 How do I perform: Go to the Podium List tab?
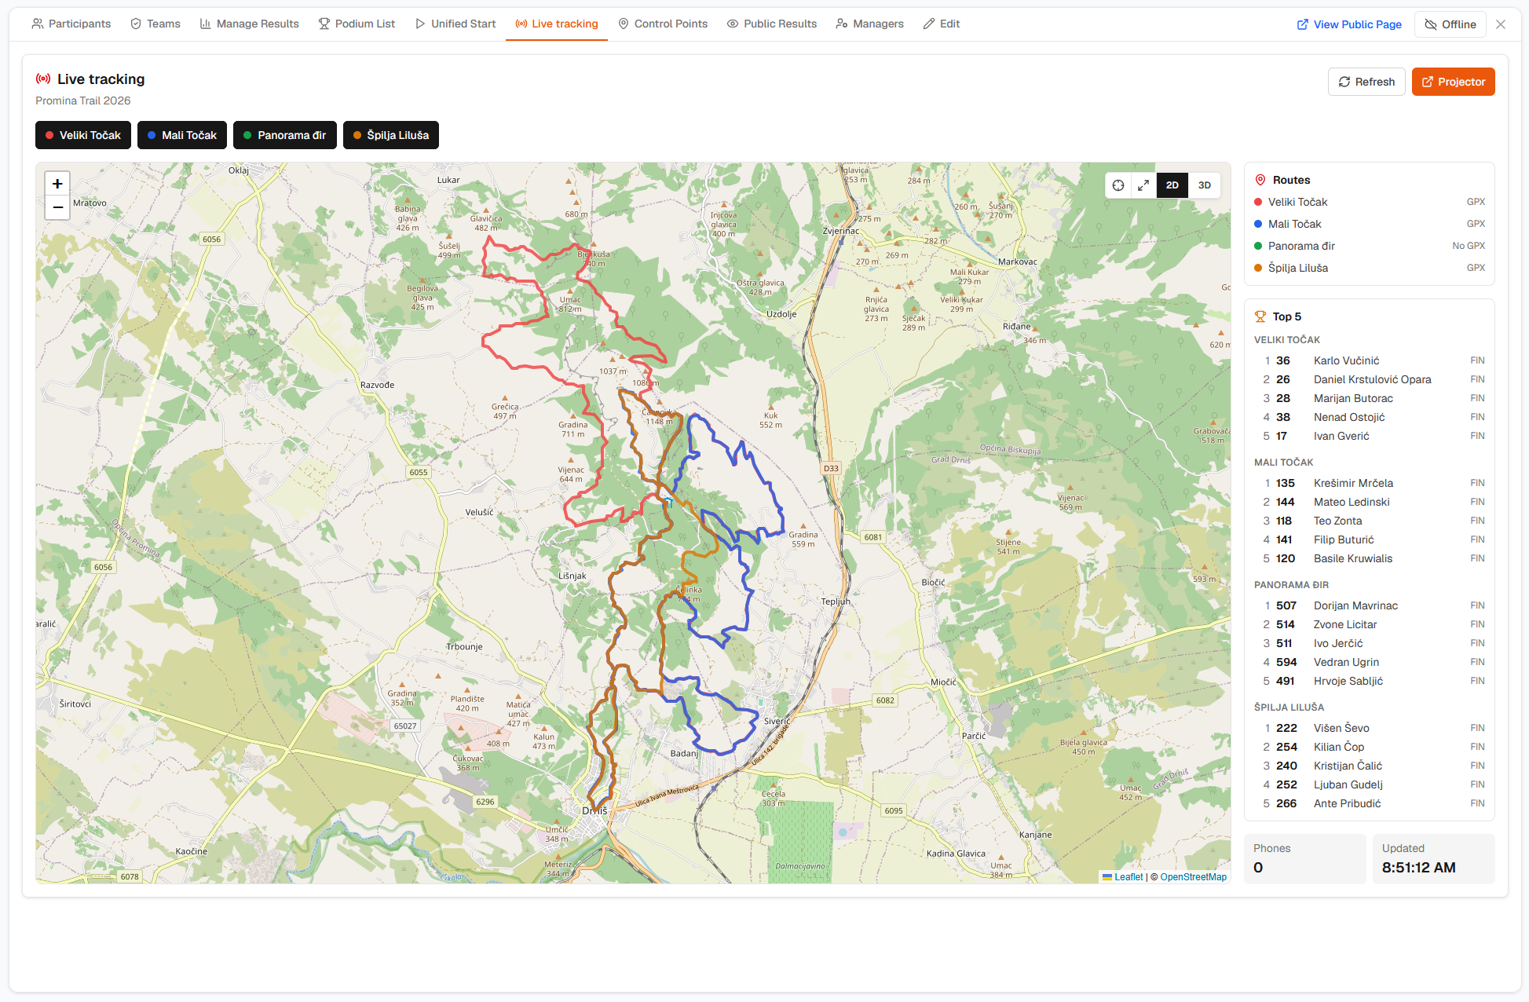click(x=357, y=24)
